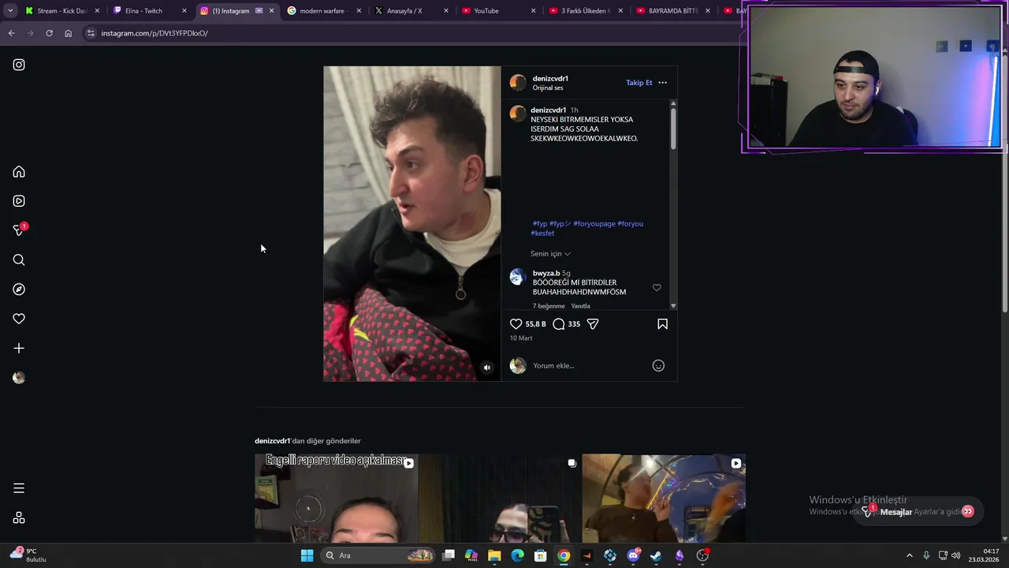This screenshot has width=1009, height=568.
Task: Open the Instagram logo home link
Action: tap(19, 65)
